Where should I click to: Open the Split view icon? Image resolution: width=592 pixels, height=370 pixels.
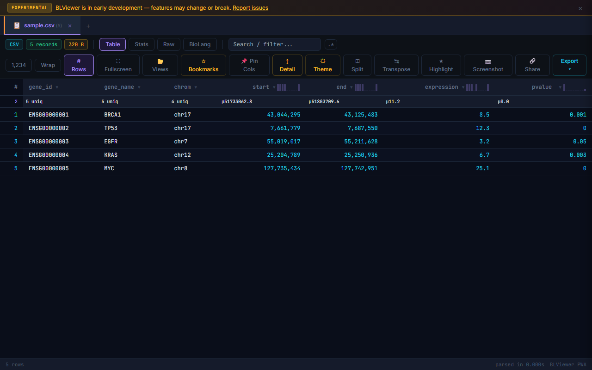click(357, 61)
